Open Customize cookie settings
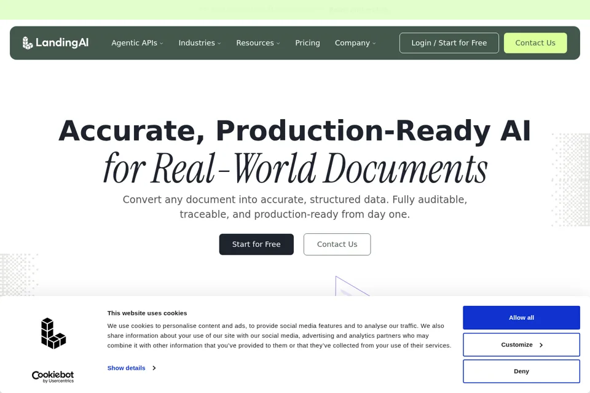The width and height of the screenshot is (590, 393). coord(521,344)
